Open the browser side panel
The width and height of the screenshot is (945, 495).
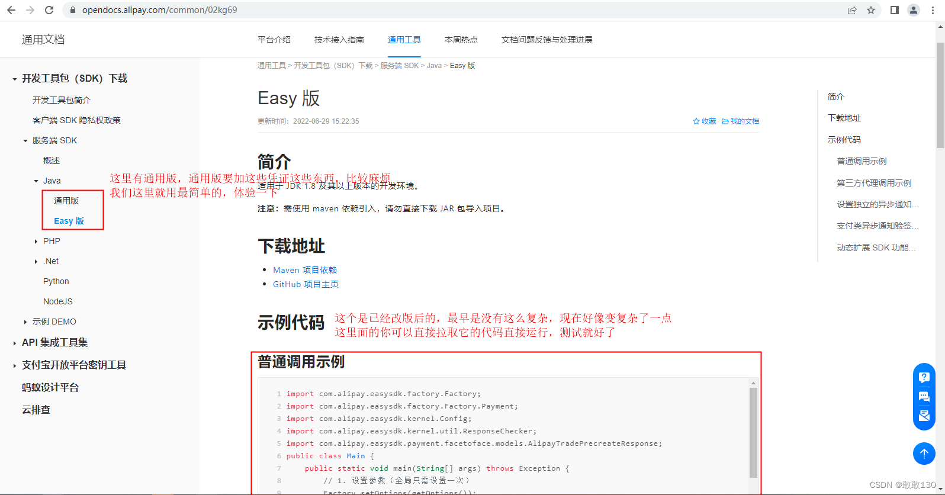point(895,10)
